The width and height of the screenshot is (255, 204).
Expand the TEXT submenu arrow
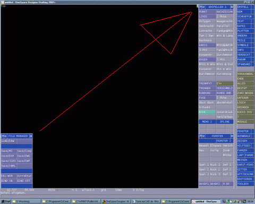252,21
